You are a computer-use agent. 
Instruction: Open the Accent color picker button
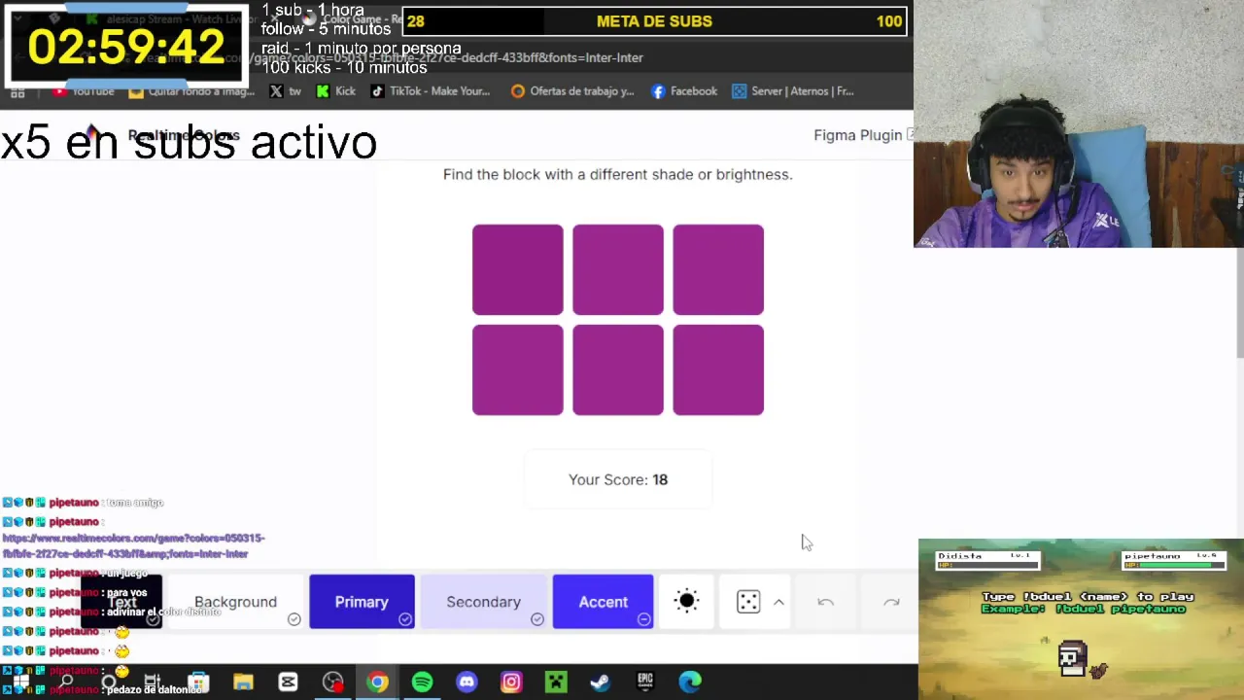tap(603, 602)
